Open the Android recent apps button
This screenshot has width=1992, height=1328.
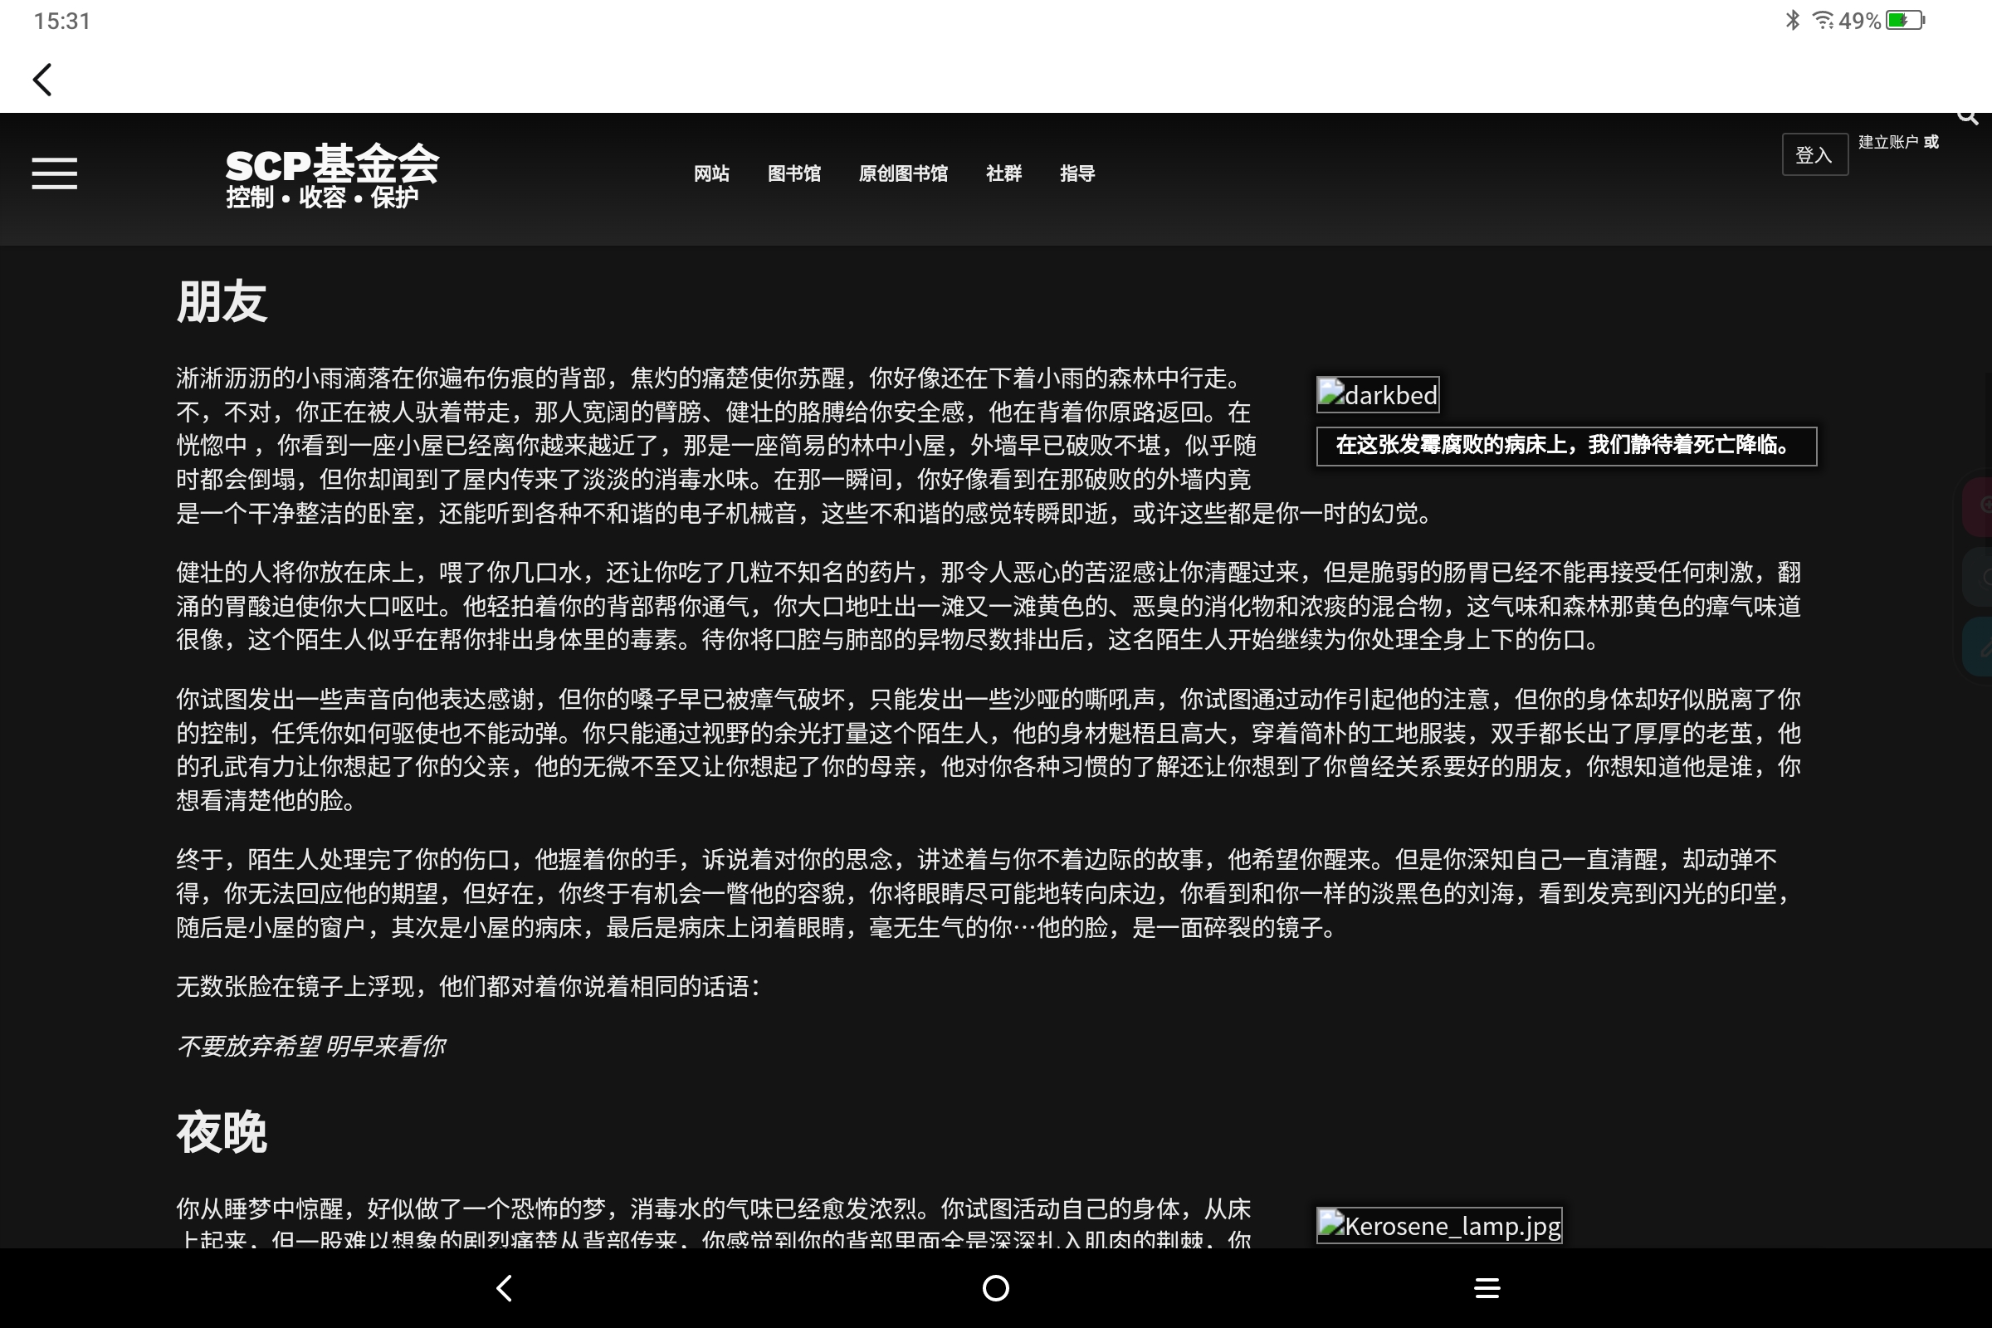pos(1487,1288)
